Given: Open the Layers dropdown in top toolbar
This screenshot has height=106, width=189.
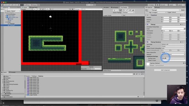Looking at the screenshot, I should coord(172,5).
